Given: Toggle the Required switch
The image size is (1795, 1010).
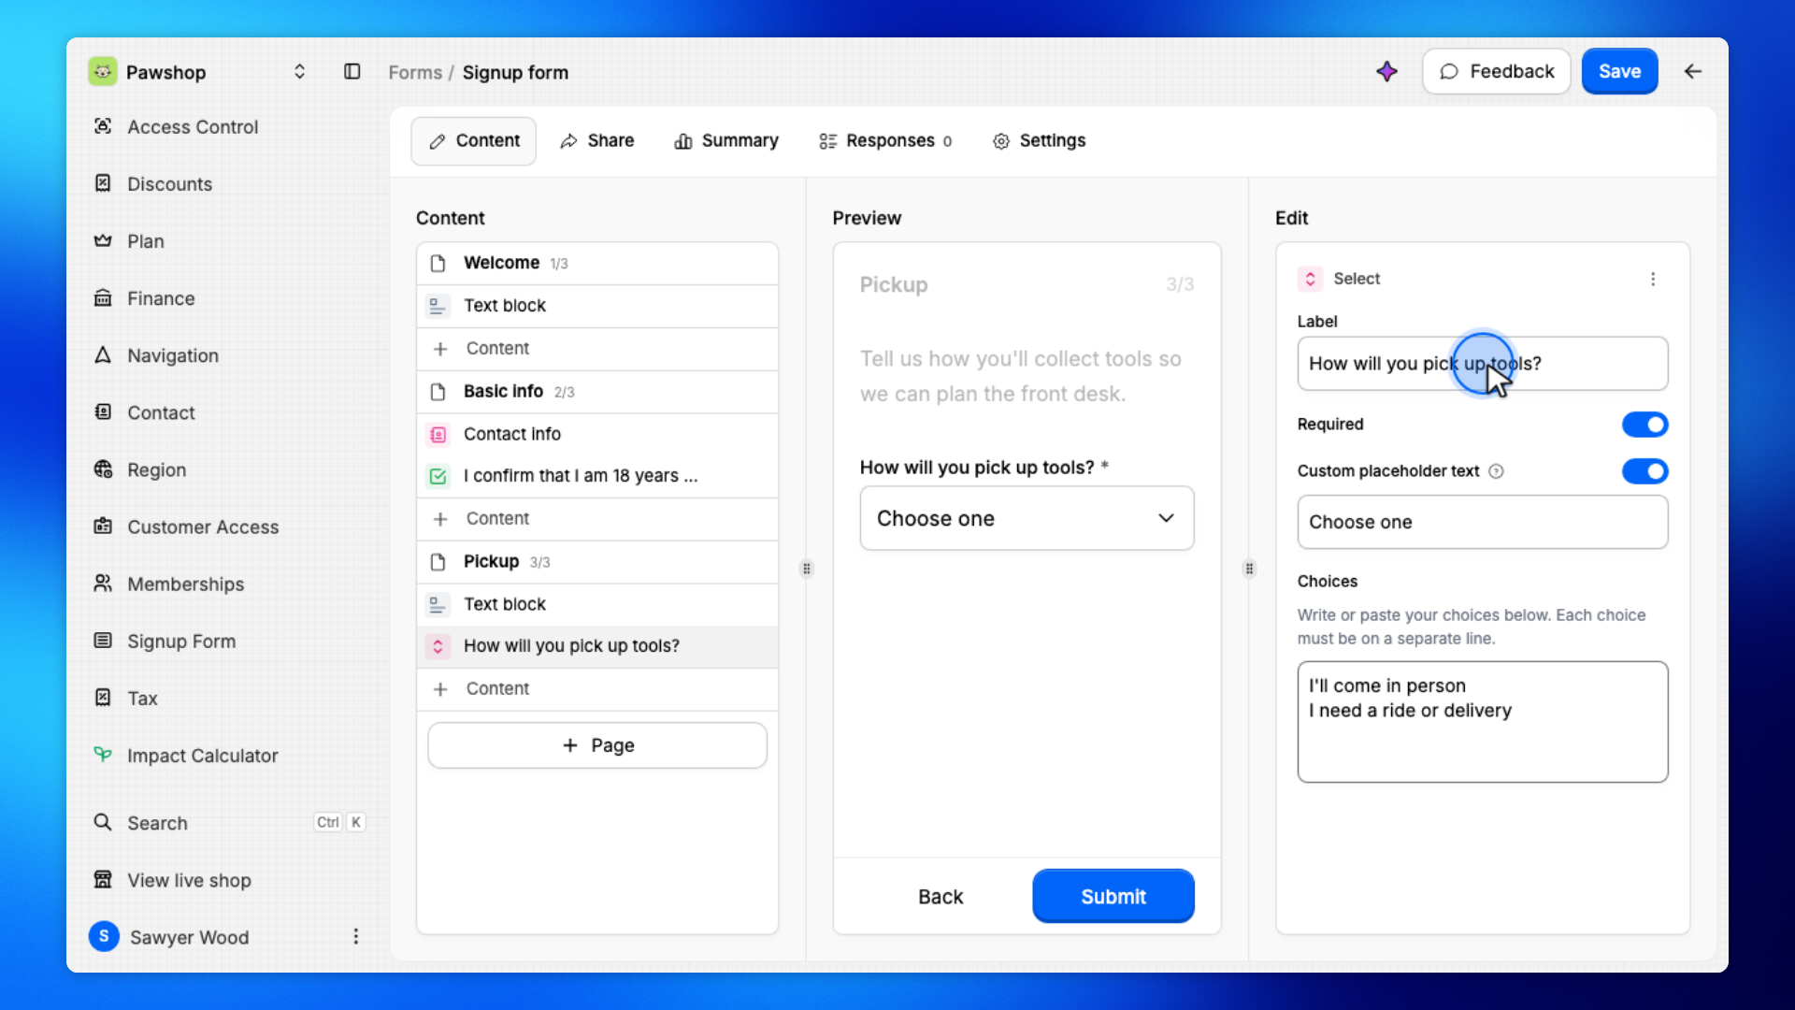Looking at the screenshot, I should coord(1644,425).
